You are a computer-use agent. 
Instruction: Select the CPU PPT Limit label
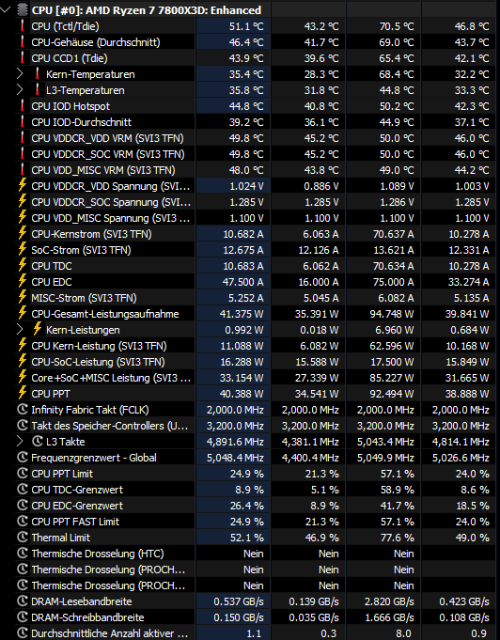[x=62, y=474]
